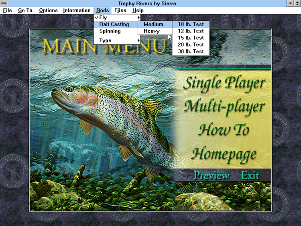Viewport: 301px width, 226px height.
Task: Expand the Bait Casting submenu
Action: point(114,24)
